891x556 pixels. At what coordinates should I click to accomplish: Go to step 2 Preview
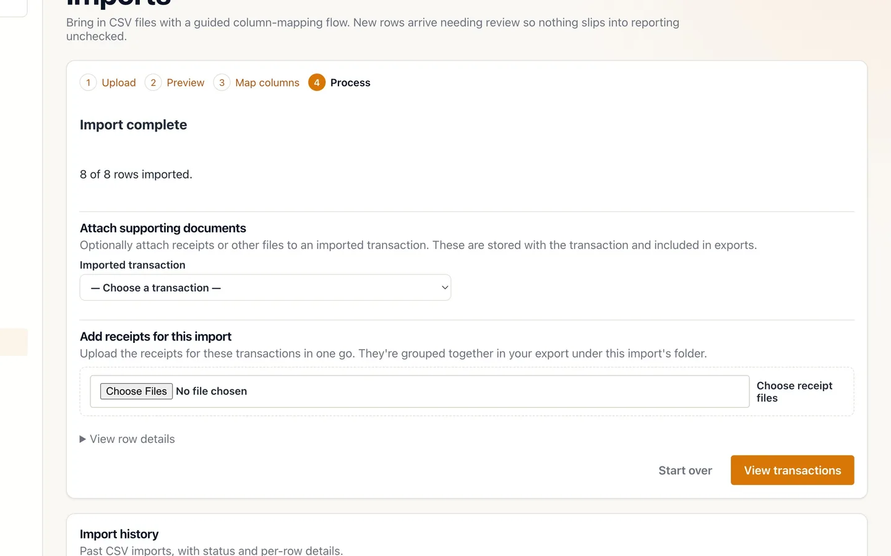point(174,83)
